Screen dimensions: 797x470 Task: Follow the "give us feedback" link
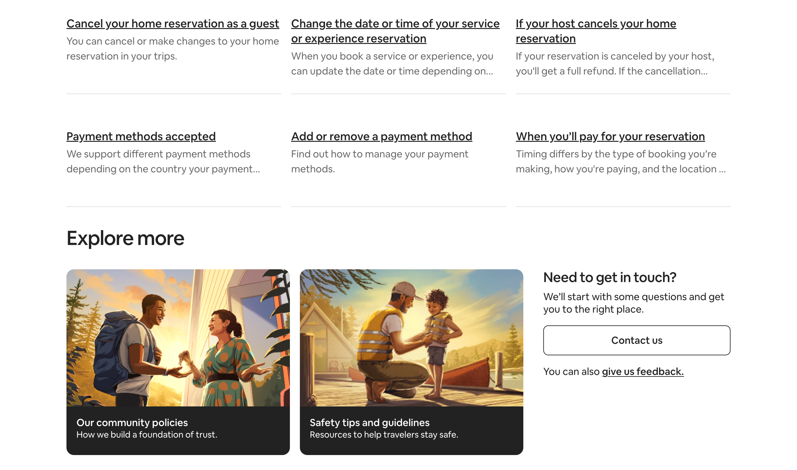click(642, 371)
